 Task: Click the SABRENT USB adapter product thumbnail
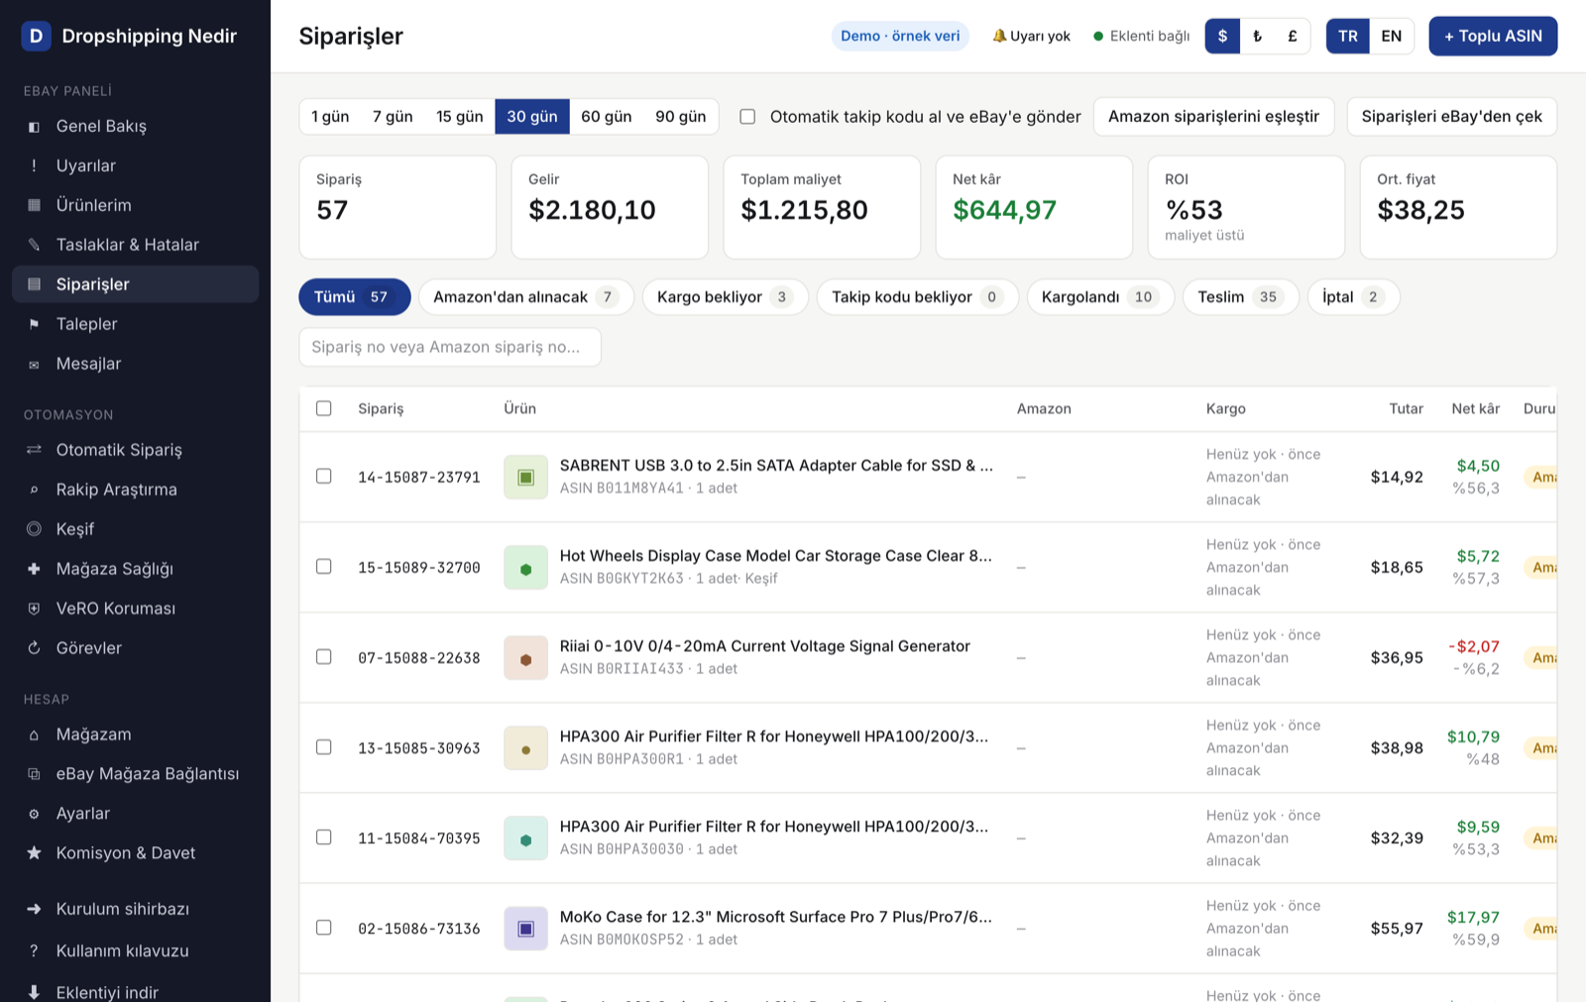coord(525,477)
